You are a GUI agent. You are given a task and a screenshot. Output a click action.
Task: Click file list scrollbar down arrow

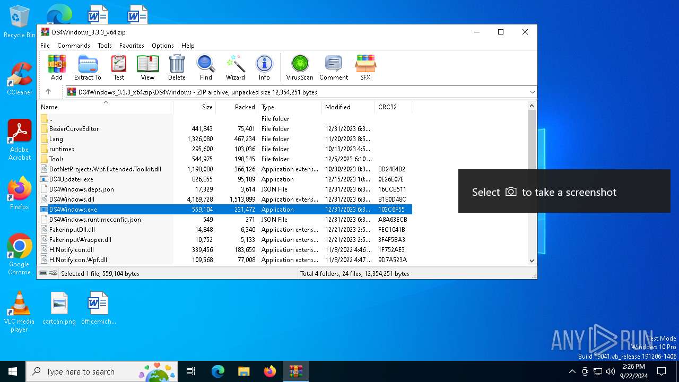click(x=532, y=261)
